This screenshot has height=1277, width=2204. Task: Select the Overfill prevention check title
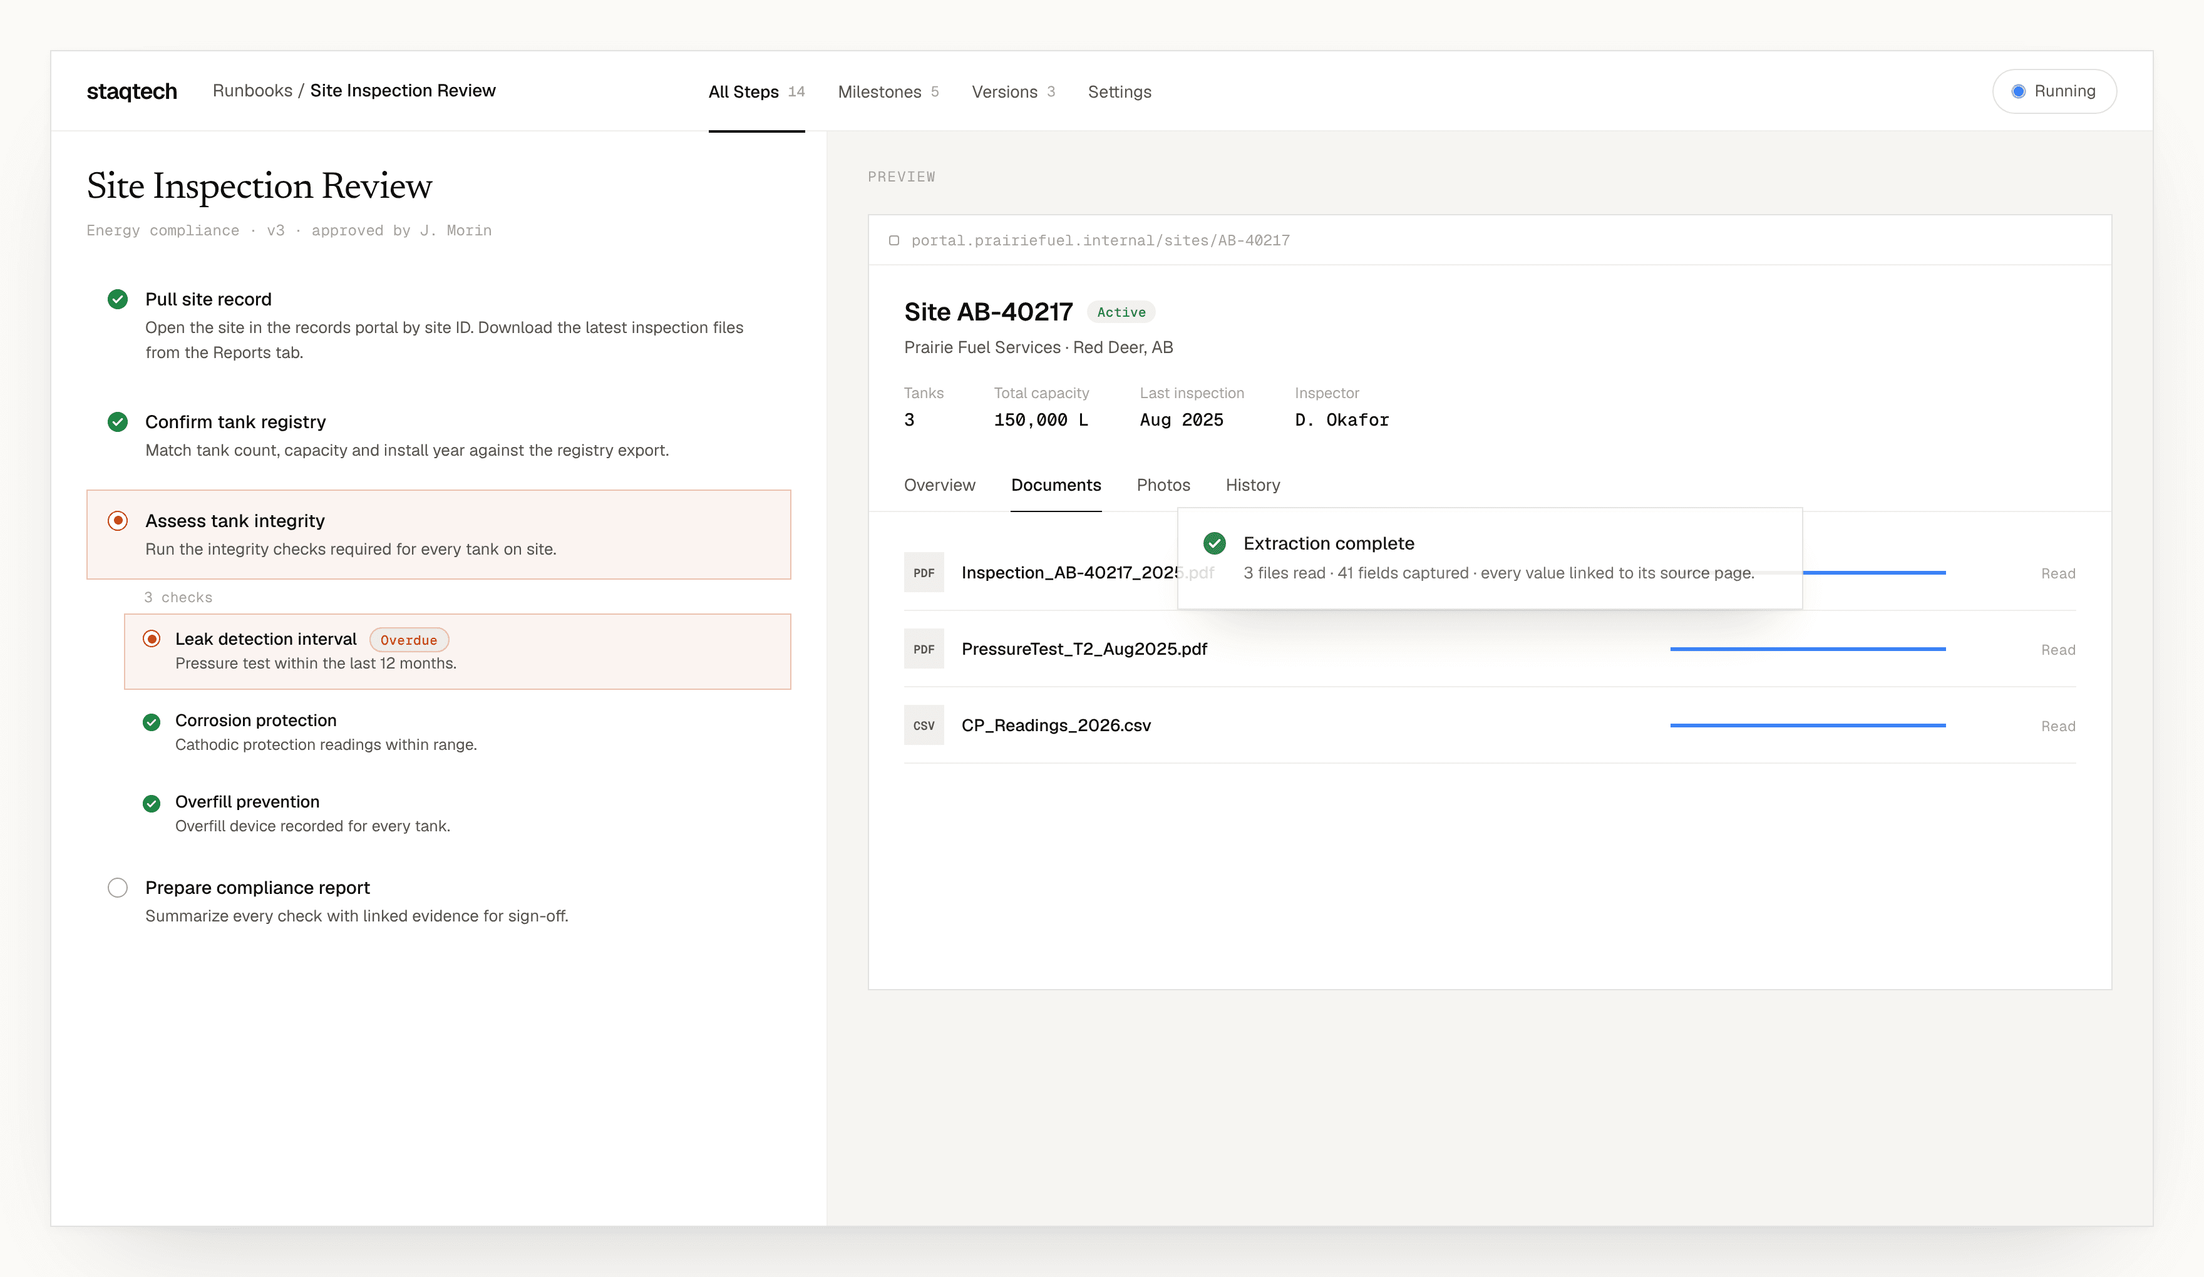pyautogui.click(x=247, y=801)
